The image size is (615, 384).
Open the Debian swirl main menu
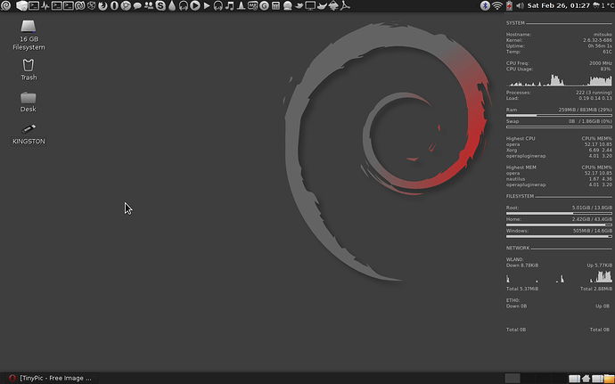click(5, 5)
